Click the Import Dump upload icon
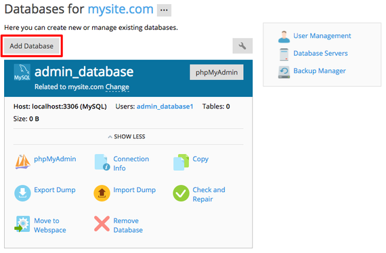 tap(102, 193)
